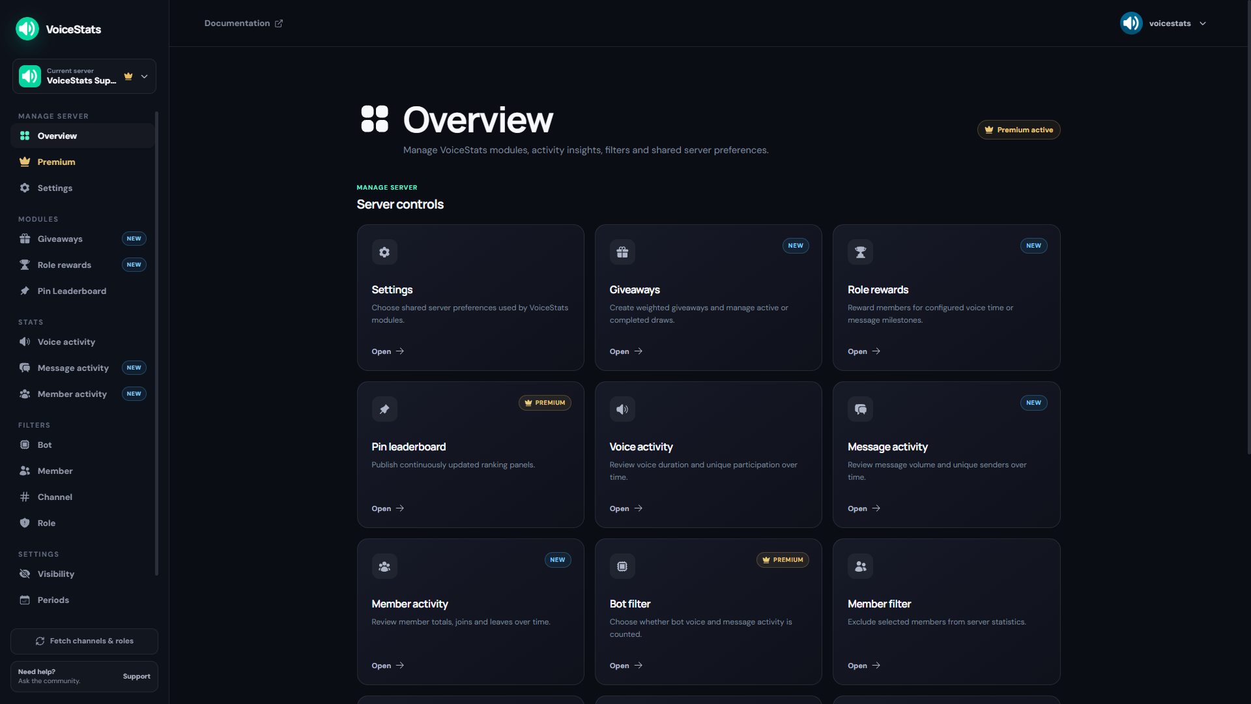Image resolution: width=1251 pixels, height=704 pixels.
Task: Click PREMIUM badge on Bot filter card
Action: pyautogui.click(x=783, y=560)
